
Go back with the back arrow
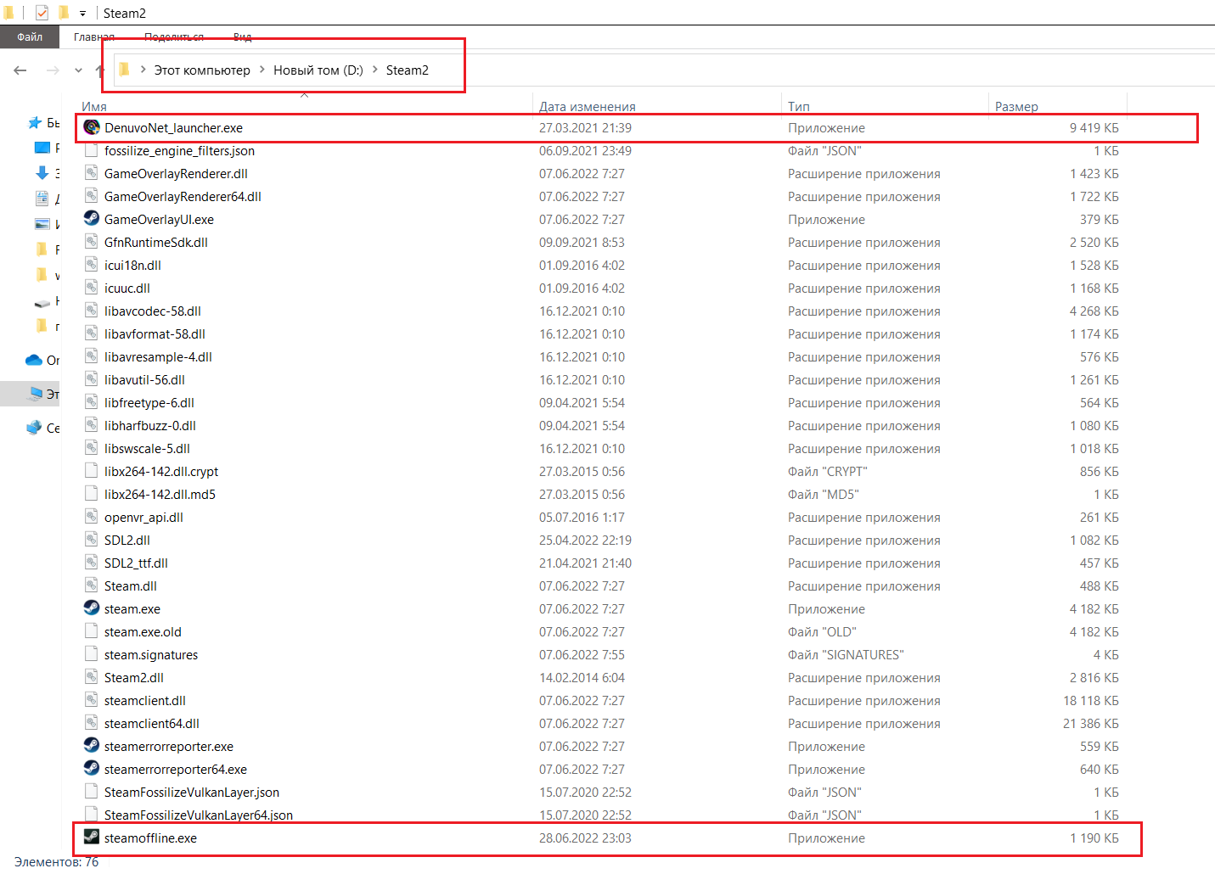point(20,70)
